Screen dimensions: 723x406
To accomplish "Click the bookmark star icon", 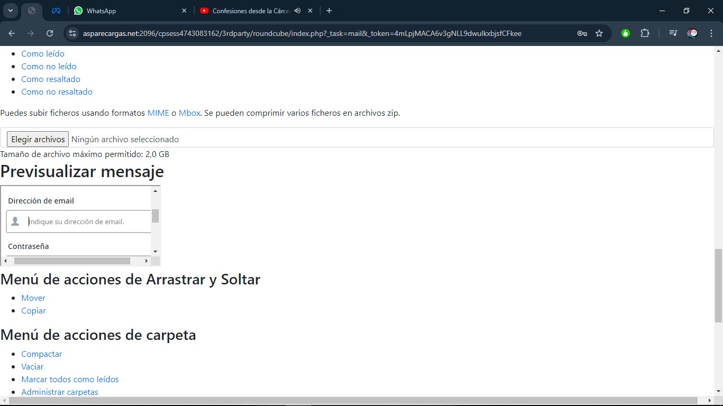I will pos(599,33).
